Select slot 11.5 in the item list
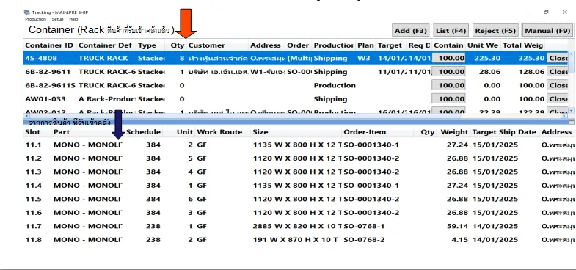This screenshot has height=270, width=576. coord(299,199)
